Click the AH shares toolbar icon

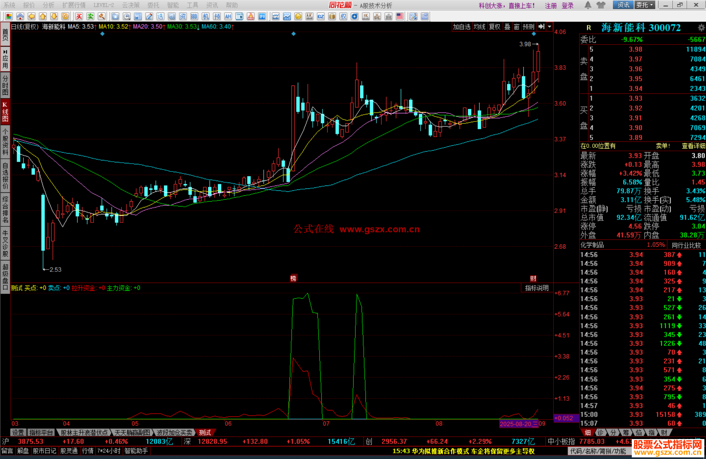point(228,16)
